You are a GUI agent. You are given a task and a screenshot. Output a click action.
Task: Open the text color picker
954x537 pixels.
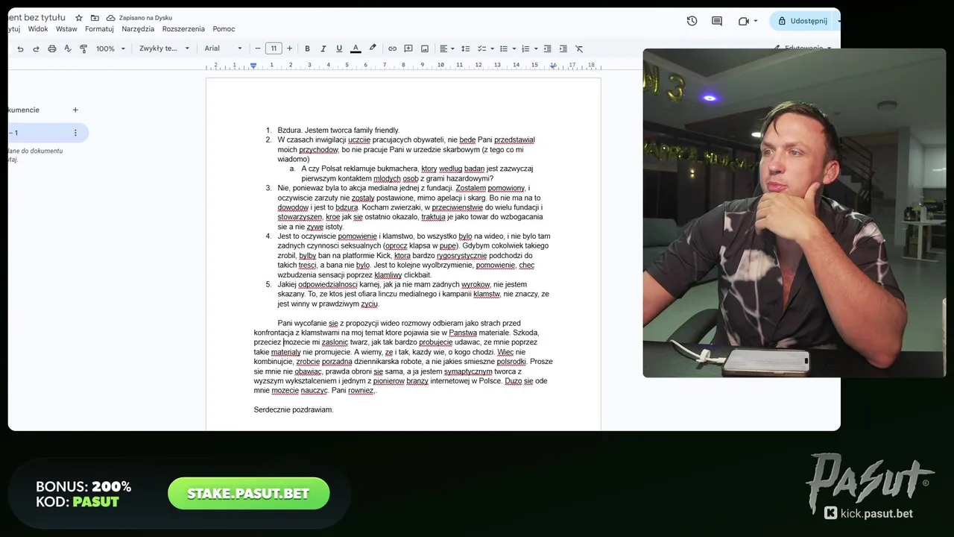click(356, 48)
